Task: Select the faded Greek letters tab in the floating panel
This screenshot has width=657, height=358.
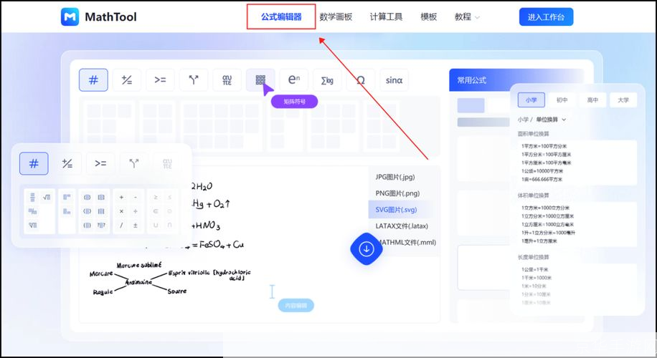Action: coord(167,163)
